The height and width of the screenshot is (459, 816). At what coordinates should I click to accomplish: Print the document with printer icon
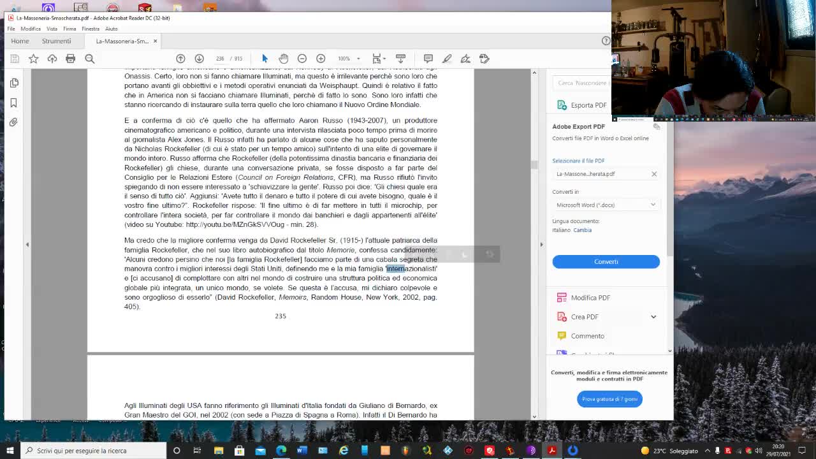coord(71,59)
